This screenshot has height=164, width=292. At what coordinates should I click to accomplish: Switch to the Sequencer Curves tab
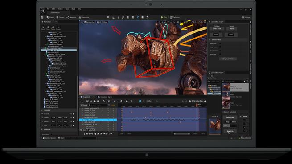tap(105, 97)
